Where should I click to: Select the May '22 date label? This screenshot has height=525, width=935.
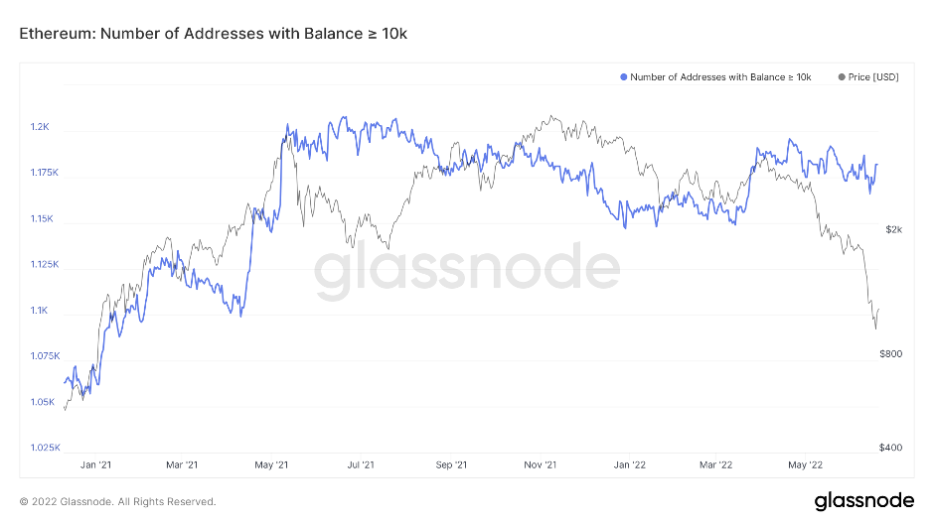[x=804, y=463]
